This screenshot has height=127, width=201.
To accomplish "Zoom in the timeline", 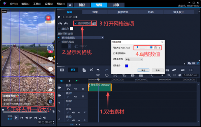I will (x=169, y=75).
